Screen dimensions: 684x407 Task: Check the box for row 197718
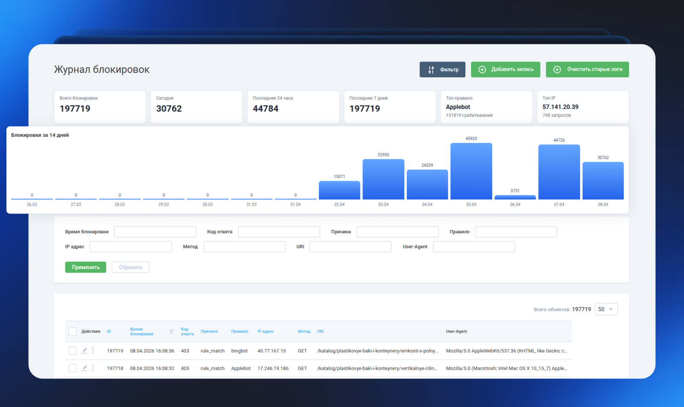(x=73, y=368)
